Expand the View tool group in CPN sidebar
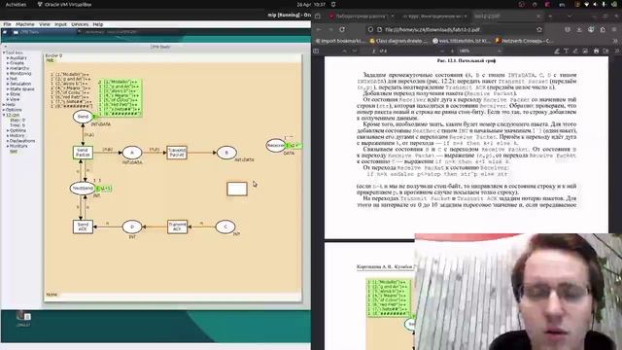 point(8,99)
